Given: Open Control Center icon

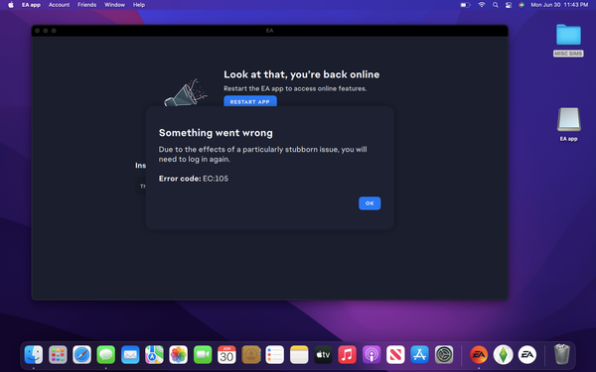Looking at the screenshot, I should click(509, 5).
